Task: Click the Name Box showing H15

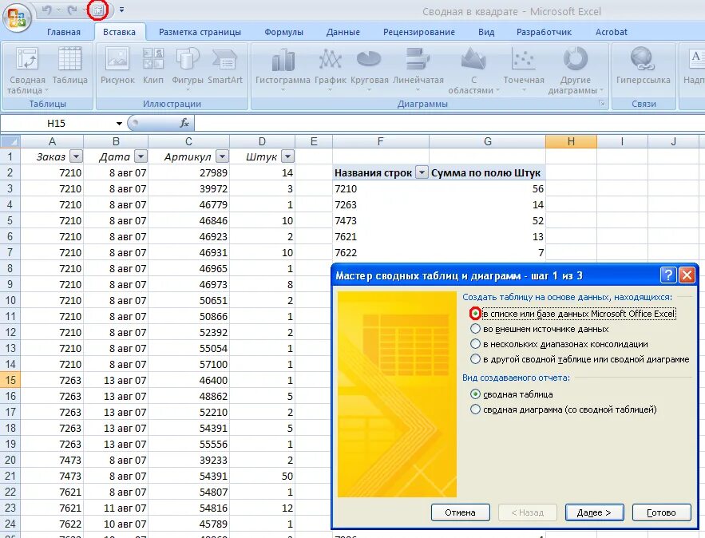Action: [56, 123]
